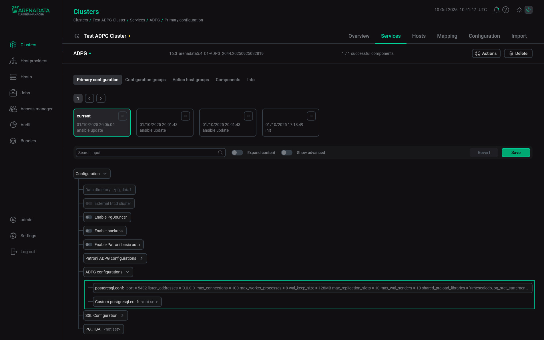This screenshot has width=544, height=340.
Task: Open Jobs from the sidebar
Action: pos(25,93)
